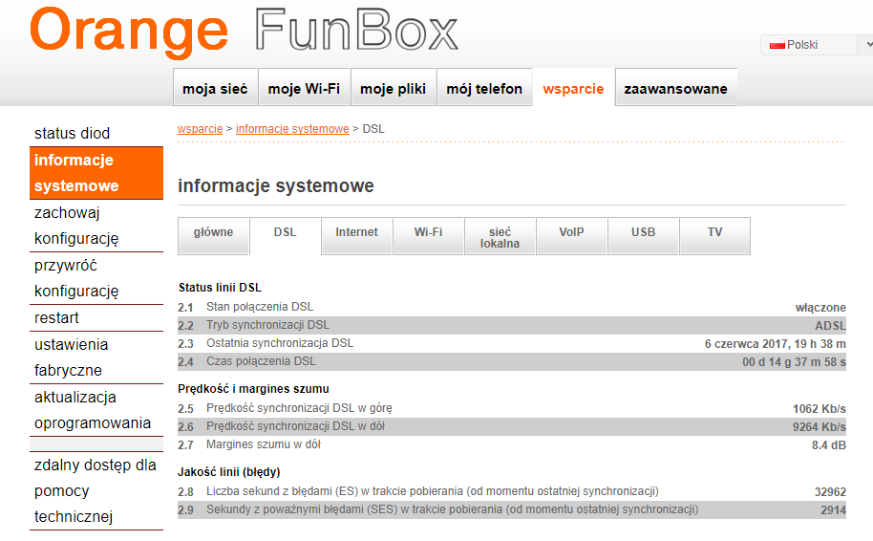This screenshot has height=541, width=873.
Task: Open the zaawansowane tab
Action: coord(676,88)
